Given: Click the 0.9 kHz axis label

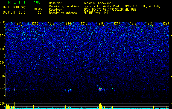Looking at the screenshot, I should point(2,63).
